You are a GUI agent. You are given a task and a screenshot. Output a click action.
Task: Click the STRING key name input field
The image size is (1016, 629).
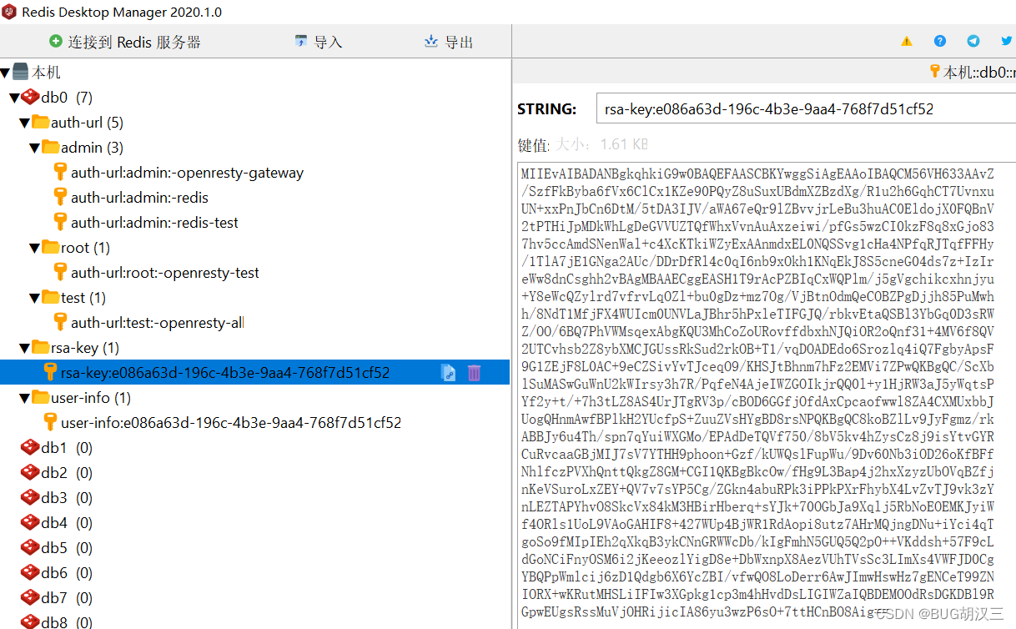click(x=805, y=109)
